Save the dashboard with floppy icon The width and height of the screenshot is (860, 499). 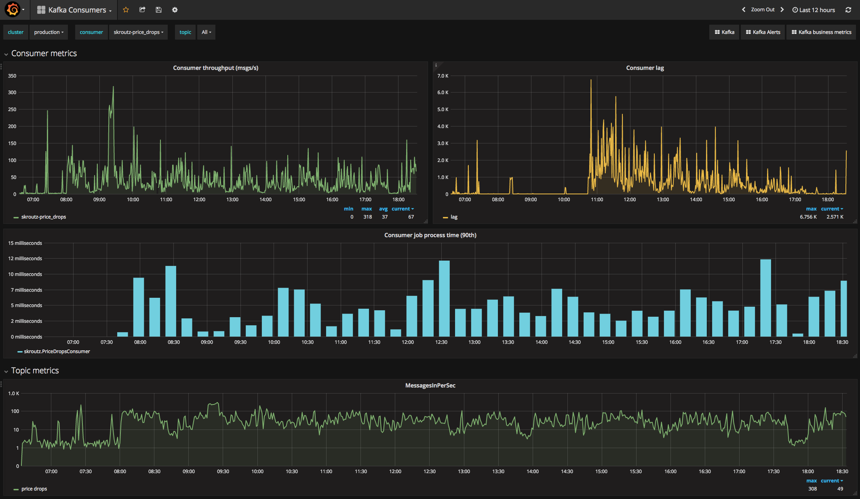(158, 10)
